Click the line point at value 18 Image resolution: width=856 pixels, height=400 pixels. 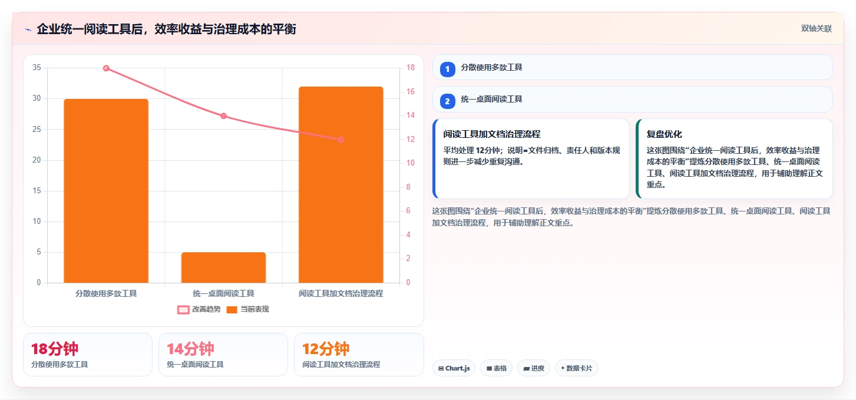[x=106, y=68]
